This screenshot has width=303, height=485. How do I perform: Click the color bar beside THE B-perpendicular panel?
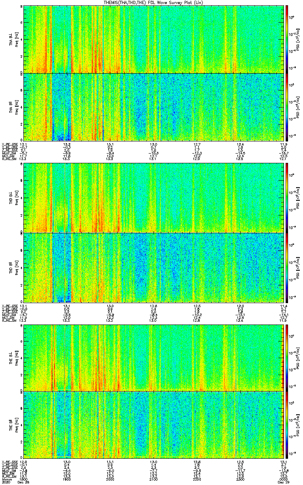(287, 358)
